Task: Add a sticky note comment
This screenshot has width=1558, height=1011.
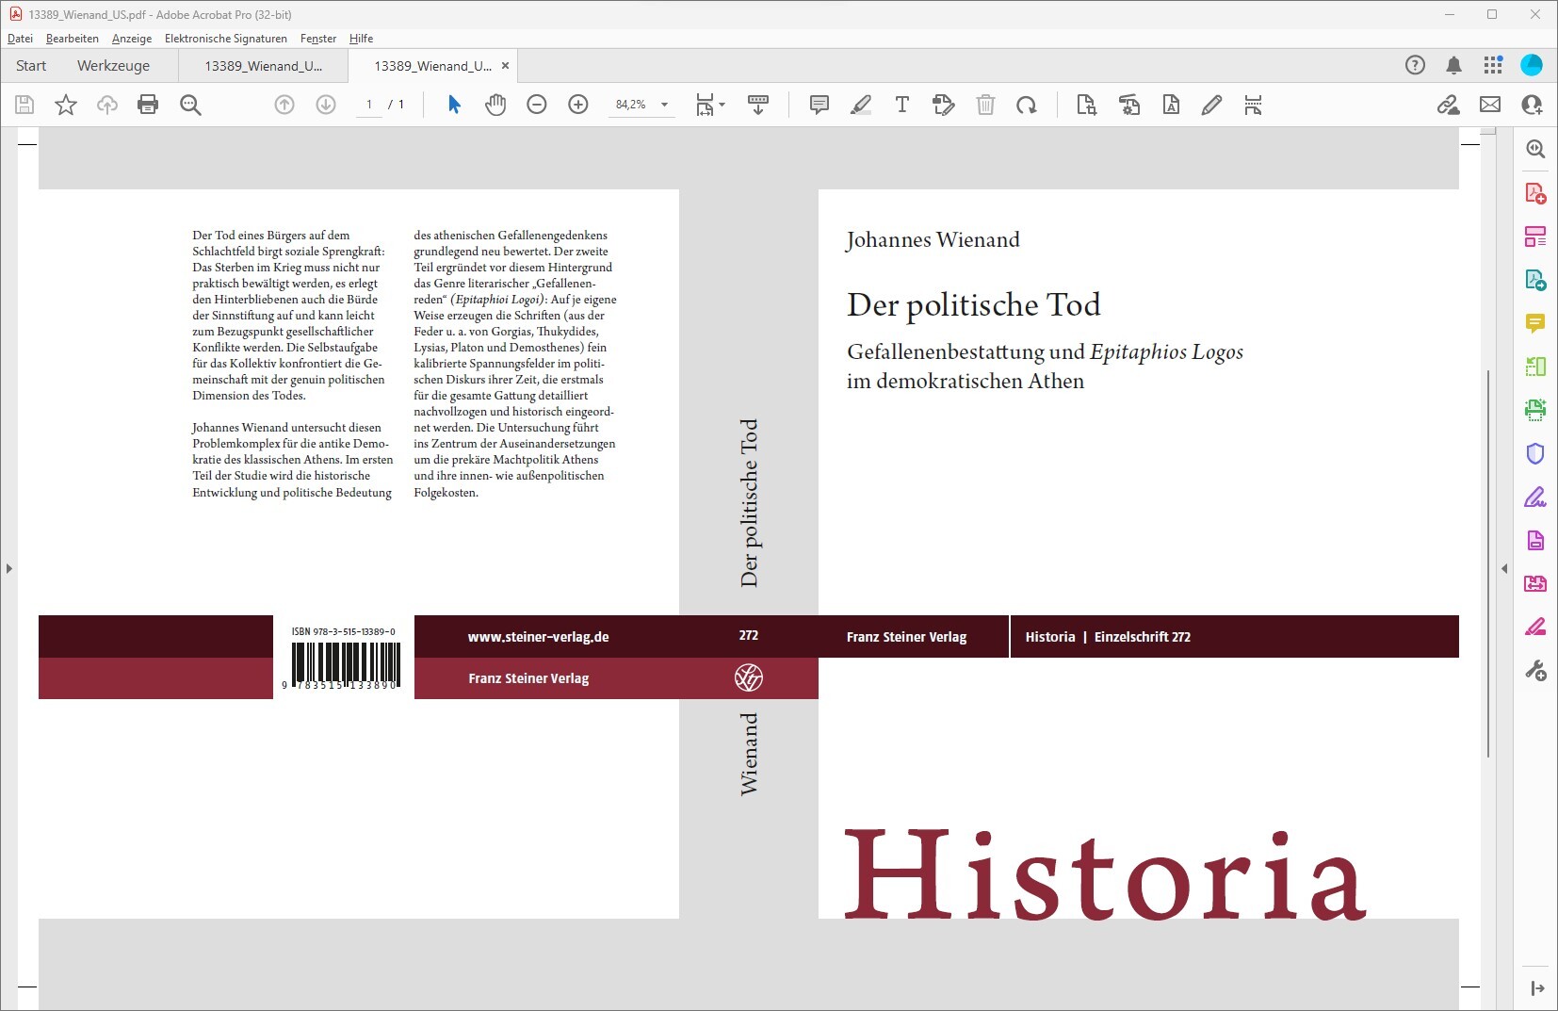Action: (820, 105)
